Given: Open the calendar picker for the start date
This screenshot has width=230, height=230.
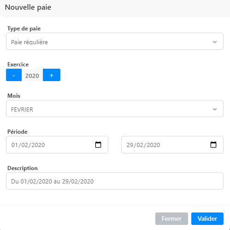Looking at the screenshot, I should (x=98, y=145).
